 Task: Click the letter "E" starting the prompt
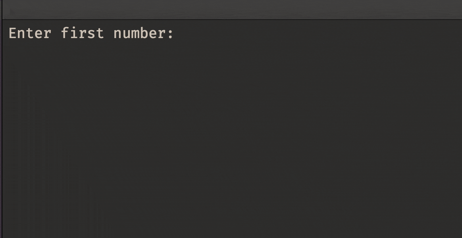coord(13,33)
